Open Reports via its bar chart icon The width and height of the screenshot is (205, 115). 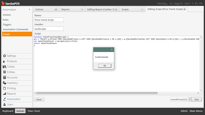(4, 94)
